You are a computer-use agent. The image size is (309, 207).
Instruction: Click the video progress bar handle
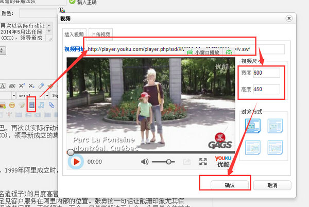(71, 152)
